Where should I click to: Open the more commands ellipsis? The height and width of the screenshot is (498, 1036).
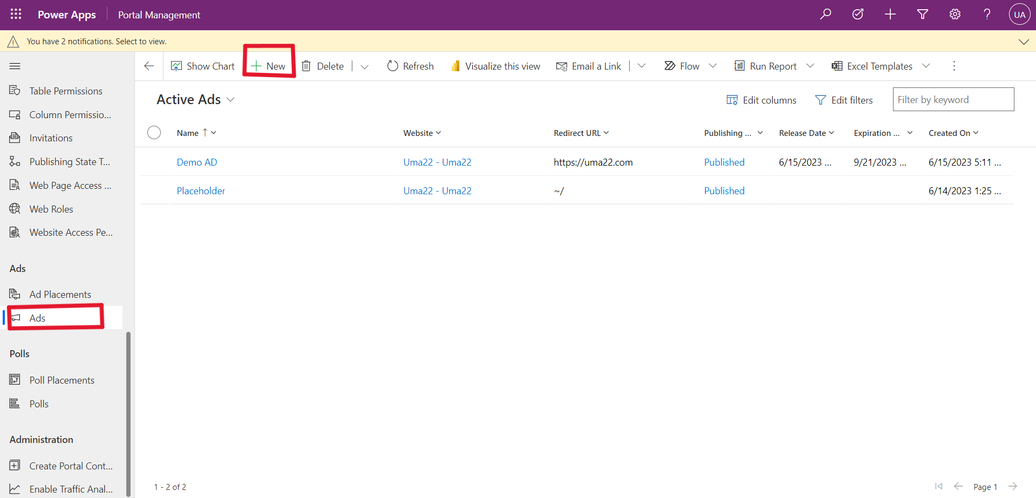click(x=954, y=66)
